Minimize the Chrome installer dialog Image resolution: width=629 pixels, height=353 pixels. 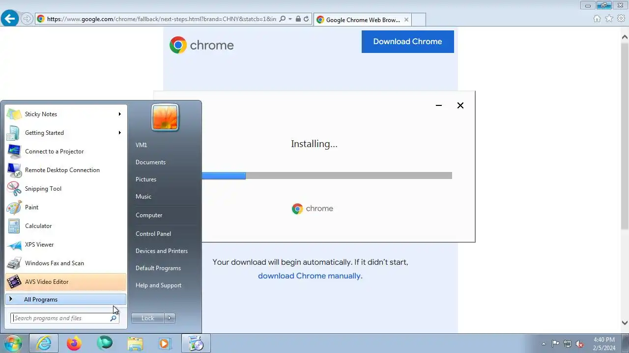click(x=439, y=105)
